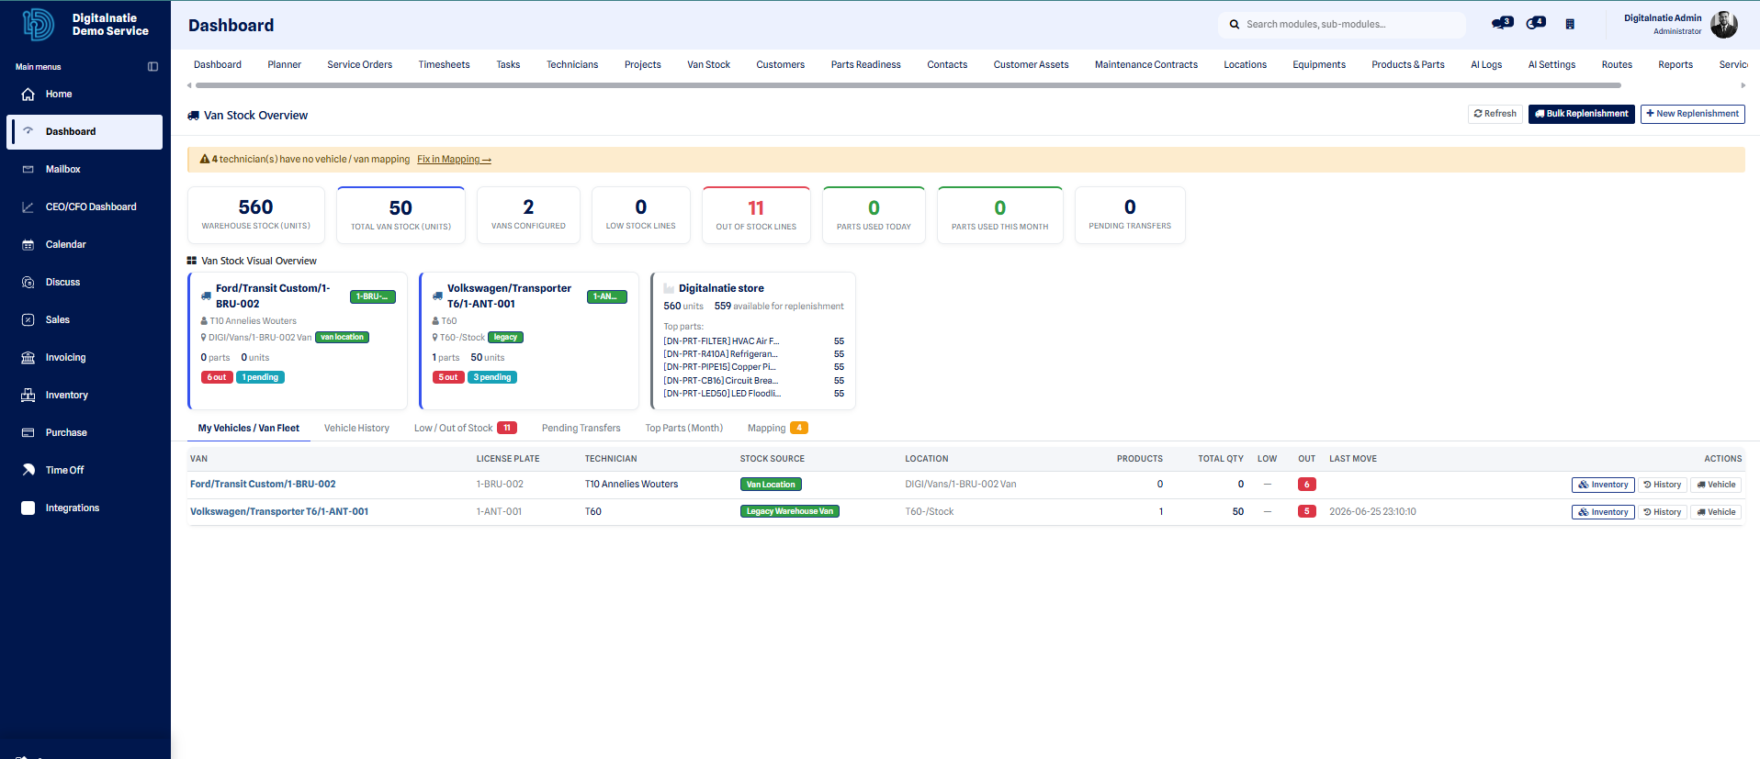Click the right arrow of menu scrollbar
Screen dimensions: 1760x759
[x=1743, y=85]
